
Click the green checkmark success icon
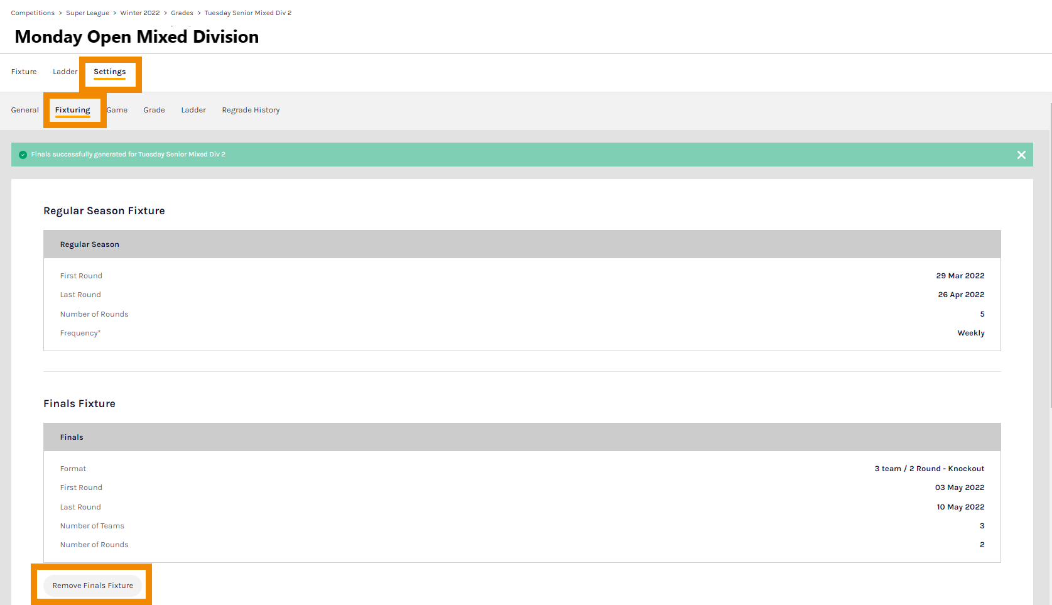coord(23,155)
